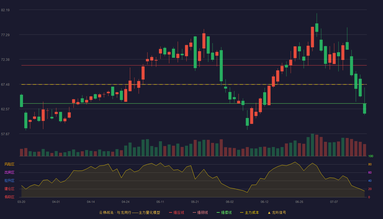
Task: Click the 风险区 zone label
Action: (x=9, y=164)
